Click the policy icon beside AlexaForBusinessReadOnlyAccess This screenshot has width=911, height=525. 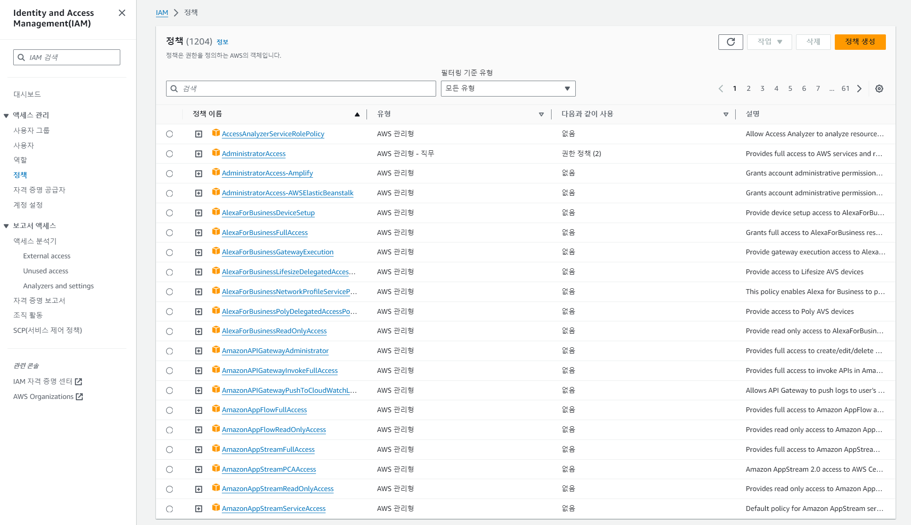[x=216, y=330]
